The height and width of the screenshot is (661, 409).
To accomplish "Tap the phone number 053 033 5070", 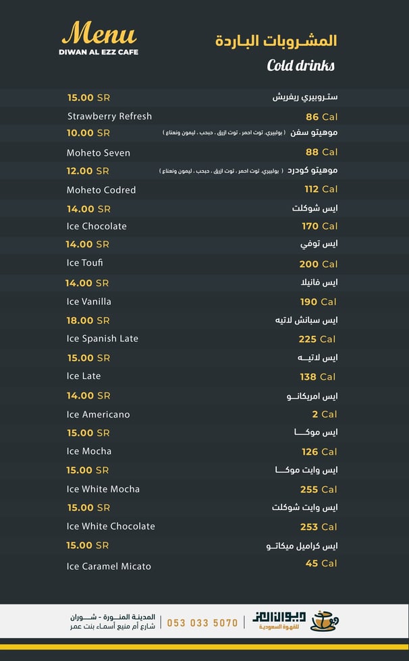I will (202, 623).
